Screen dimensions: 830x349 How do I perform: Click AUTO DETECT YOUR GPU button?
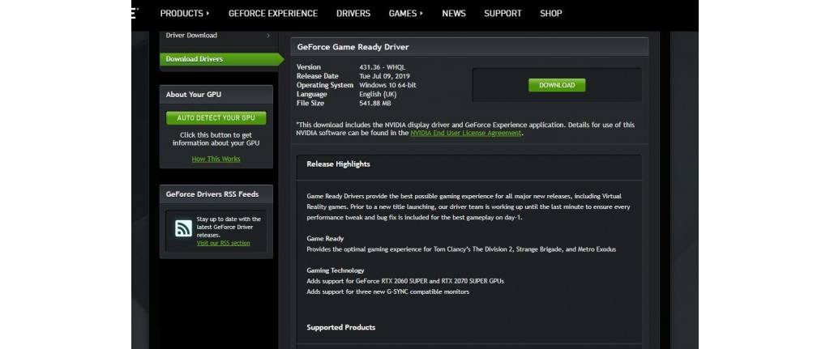216,118
